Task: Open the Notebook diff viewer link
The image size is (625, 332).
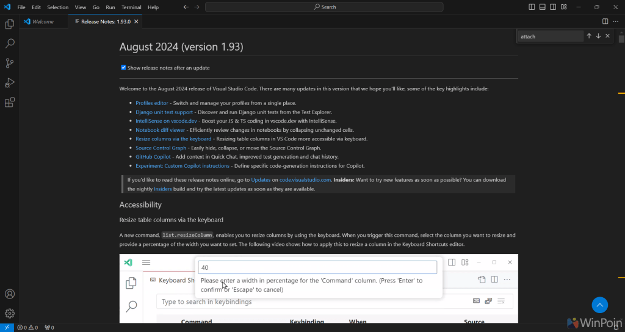Action: point(161,131)
